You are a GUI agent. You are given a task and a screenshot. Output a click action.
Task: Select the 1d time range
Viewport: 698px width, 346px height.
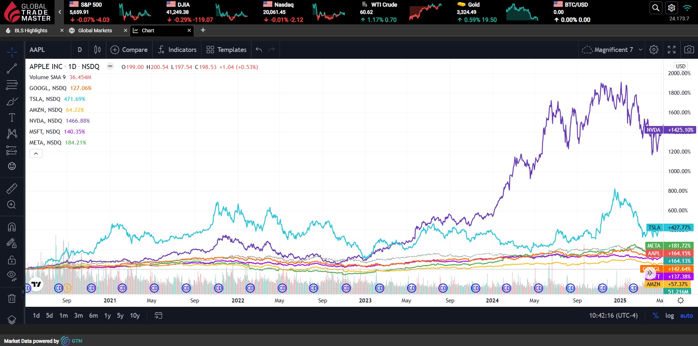coord(36,316)
